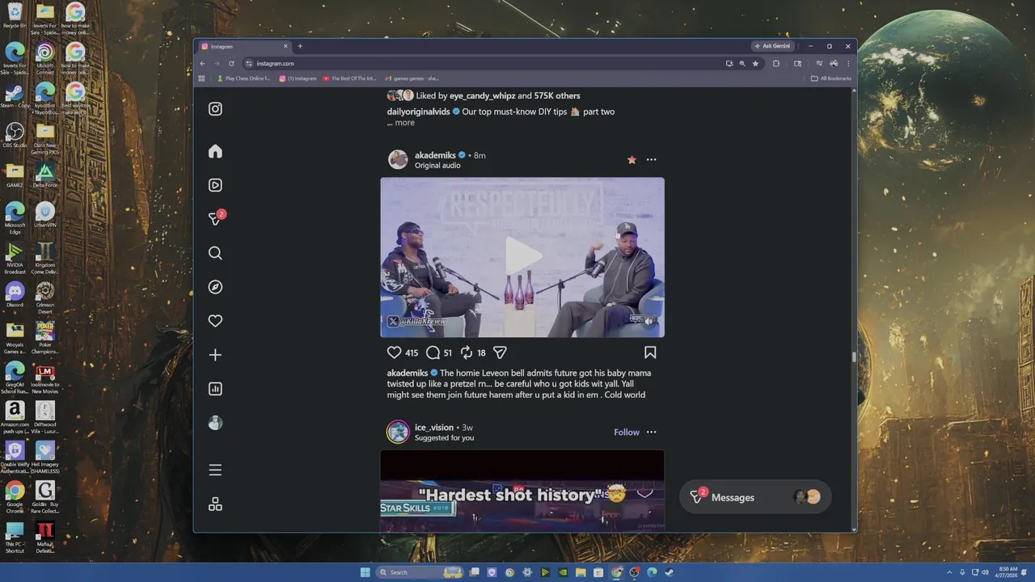
Task: Open eye_candy_whipz profile link
Action: click(482, 95)
